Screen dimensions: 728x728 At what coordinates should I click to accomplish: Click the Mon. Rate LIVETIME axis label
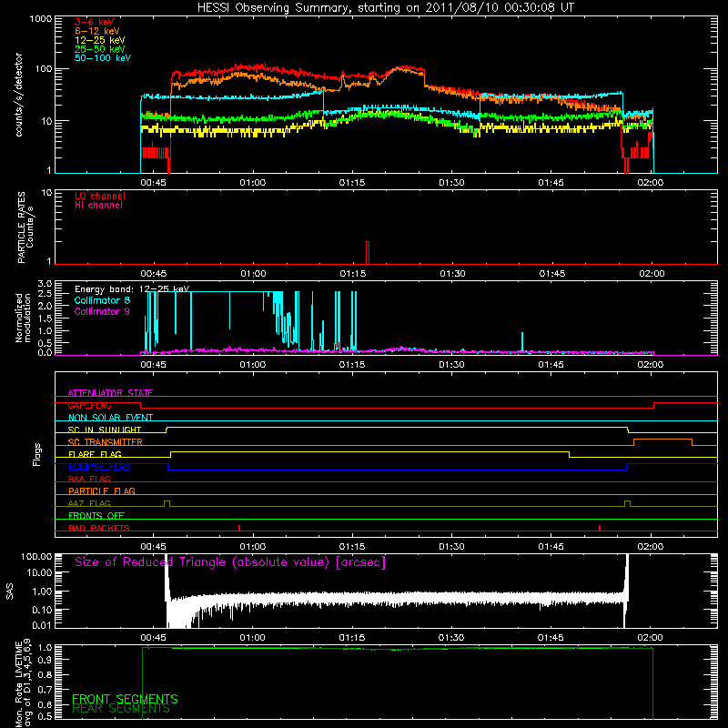coord(23,683)
